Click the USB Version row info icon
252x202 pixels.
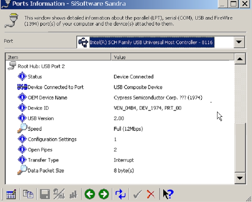tap(22, 118)
